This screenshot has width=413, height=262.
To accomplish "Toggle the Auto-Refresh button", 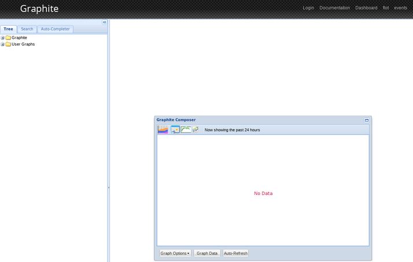I will click(235, 253).
